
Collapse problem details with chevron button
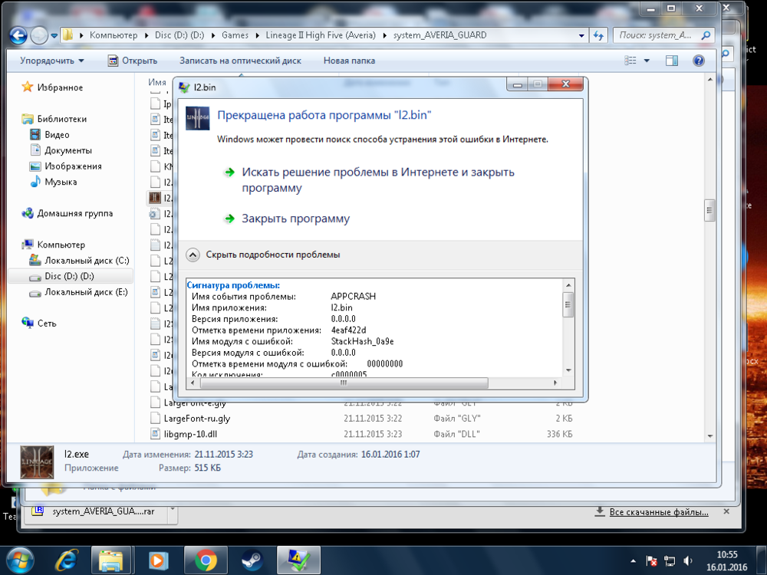point(194,255)
